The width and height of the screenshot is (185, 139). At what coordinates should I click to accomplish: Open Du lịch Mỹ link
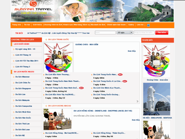pos(20,135)
